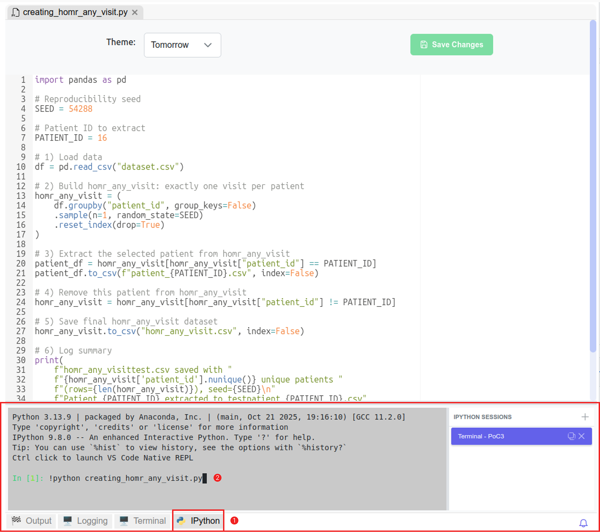Click the floppy disk icon in Save Changes
This screenshot has height=532, width=600.
424,45
